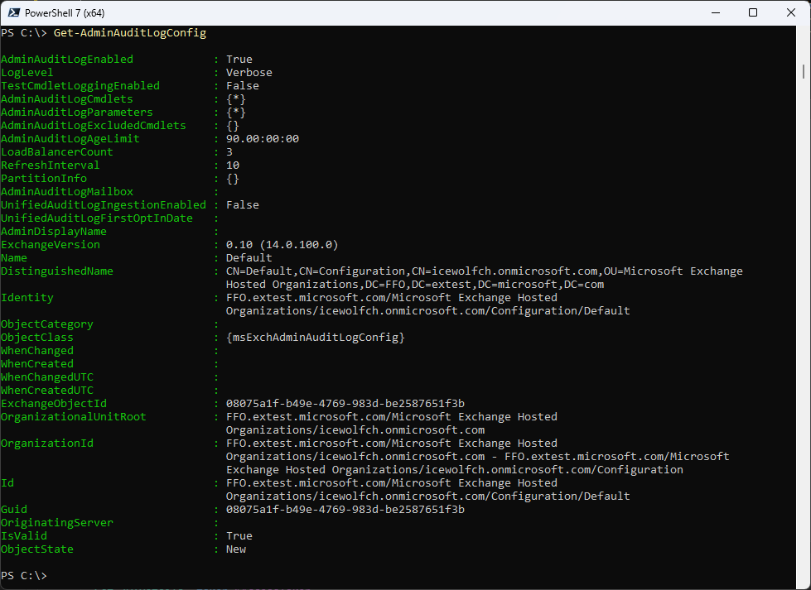Image resolution: width=811 pixels, height=590 pixels.
Task: Click the CN=Default,CN=Configuration distinguished name value
Action: [x=484, y=278]
